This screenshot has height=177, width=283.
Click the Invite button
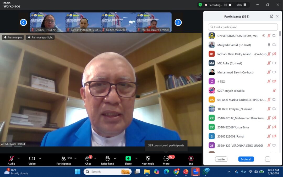pyautogui.click(x=221, y=159)
